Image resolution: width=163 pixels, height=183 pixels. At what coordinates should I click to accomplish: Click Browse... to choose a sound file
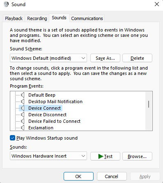coord(137,156)
